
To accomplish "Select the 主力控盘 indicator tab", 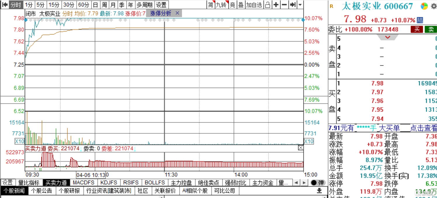I will point(181,183).
